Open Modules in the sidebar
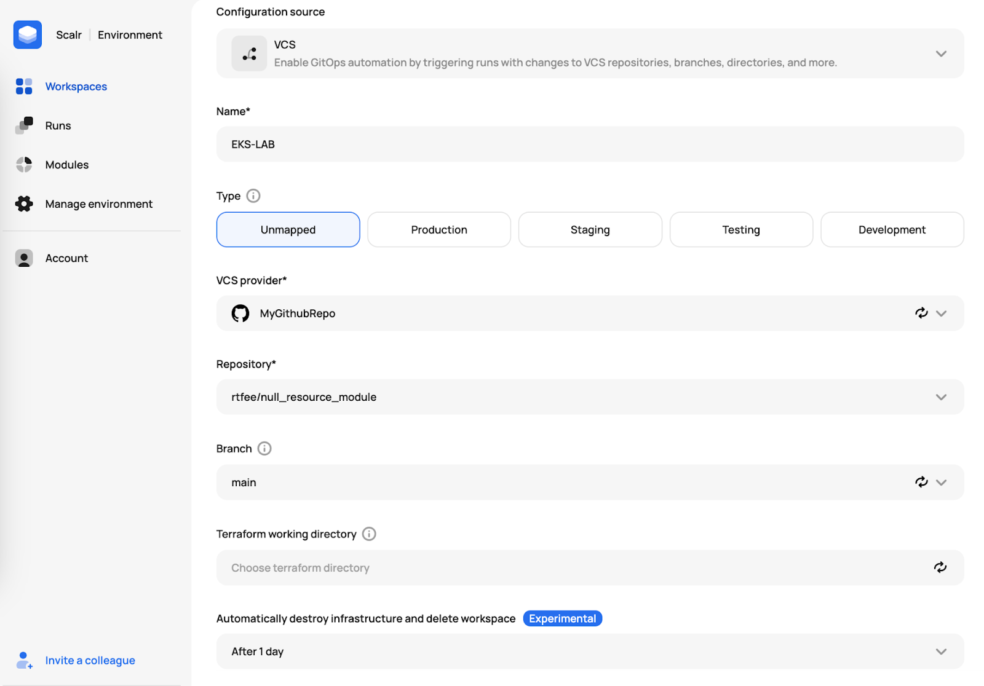Image resolution: width=984 pixels, height=686 pixels. tap(67, 165)
